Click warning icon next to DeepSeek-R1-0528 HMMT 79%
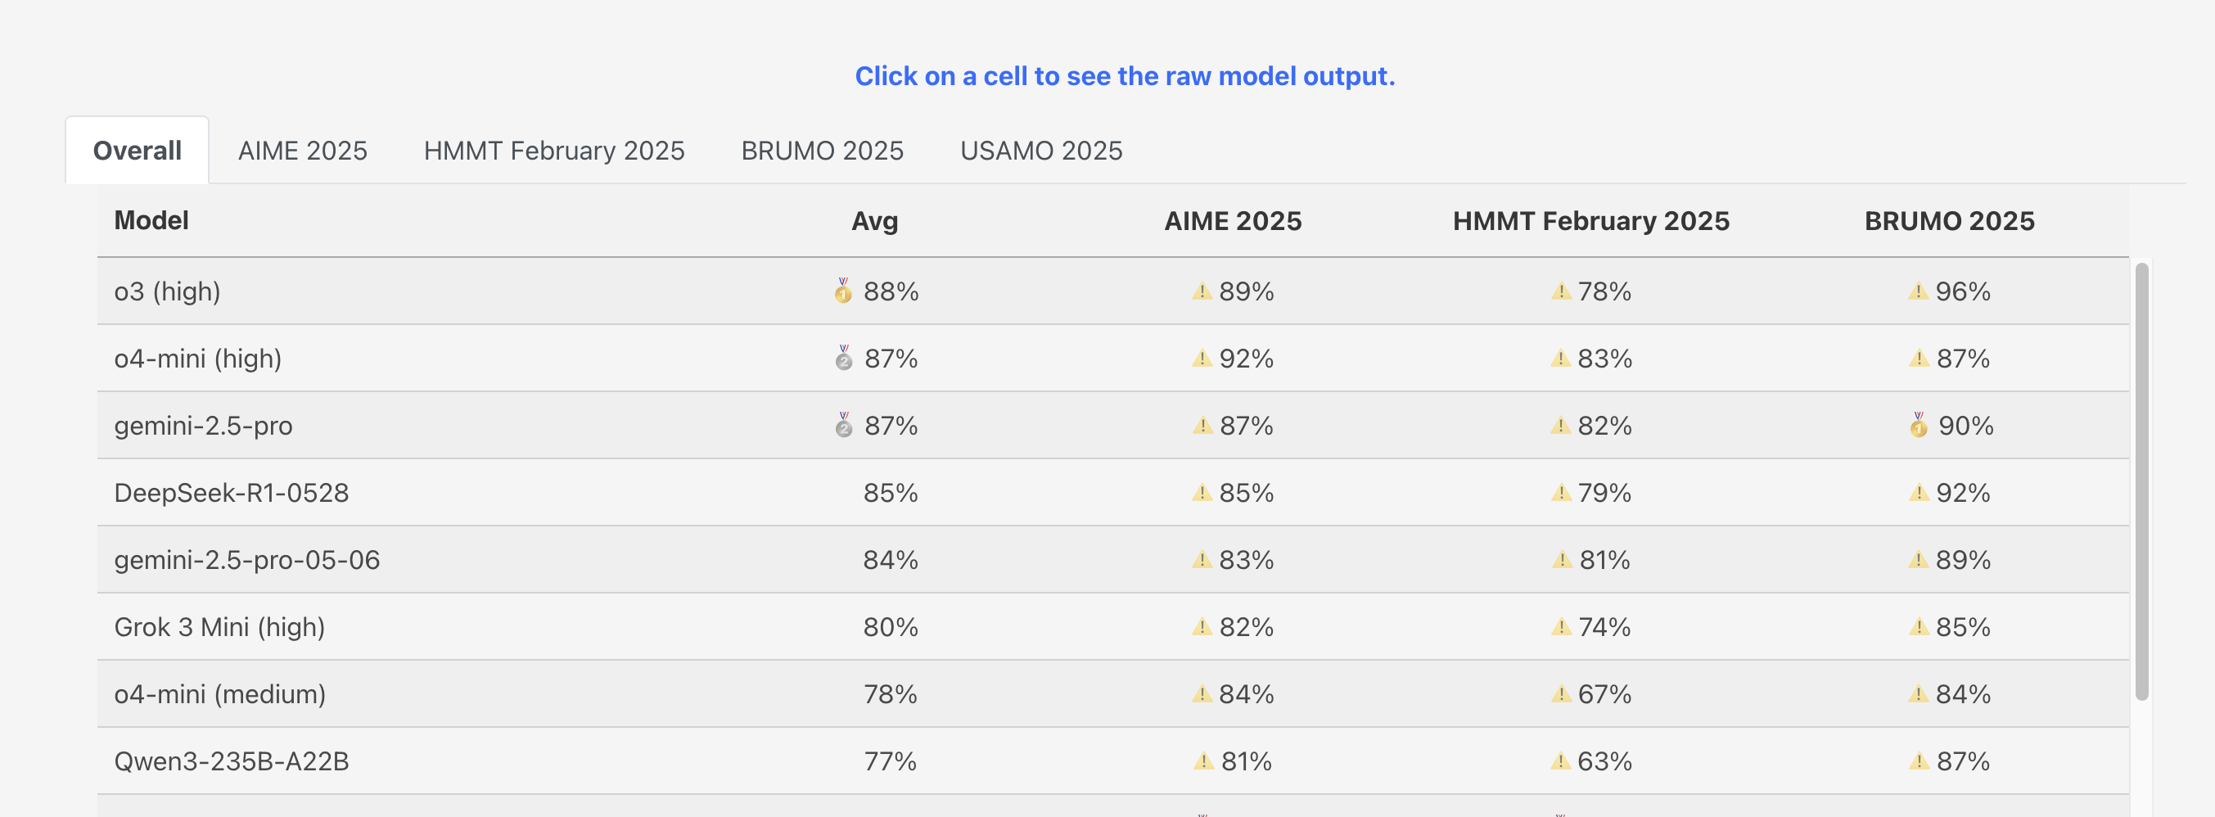Image resolution: width=2215 pixels, height=817 pixels. tap(1560, 493)
